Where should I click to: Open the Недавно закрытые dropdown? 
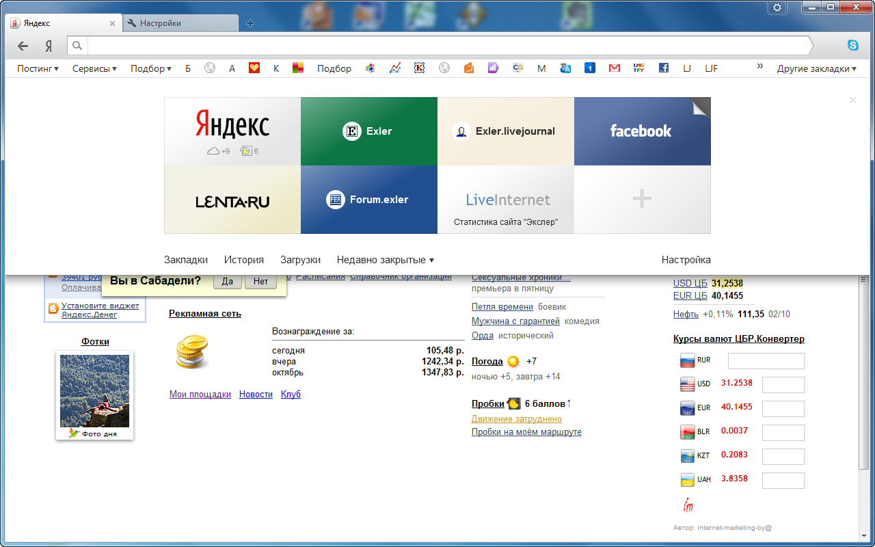pyautogui.click(x=385, y=260)
